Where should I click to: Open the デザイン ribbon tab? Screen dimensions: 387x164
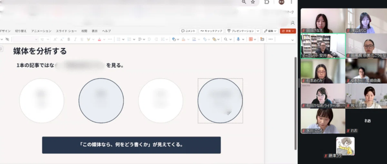5,31
